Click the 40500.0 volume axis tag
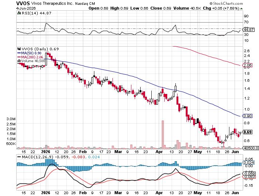Image resolution: width=259 pixels, height=196 pixels. (250, 148)
